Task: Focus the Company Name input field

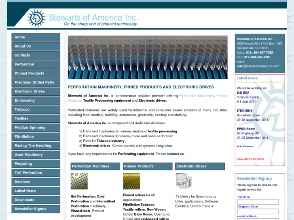Action: (258, 212)
